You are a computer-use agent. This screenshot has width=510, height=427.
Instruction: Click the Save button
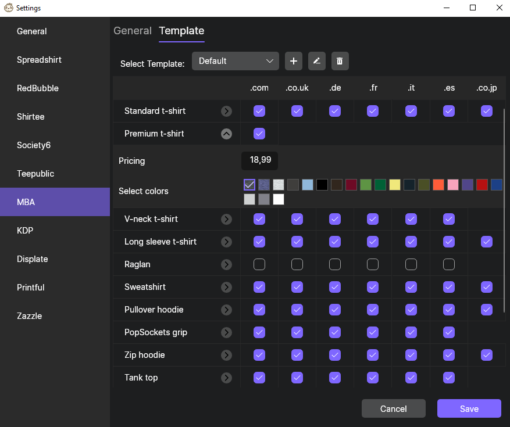pyautogui.click(x=469, y=408)
